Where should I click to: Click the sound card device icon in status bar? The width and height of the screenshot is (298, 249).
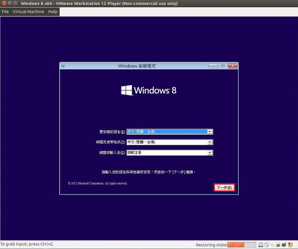[284, 245]
